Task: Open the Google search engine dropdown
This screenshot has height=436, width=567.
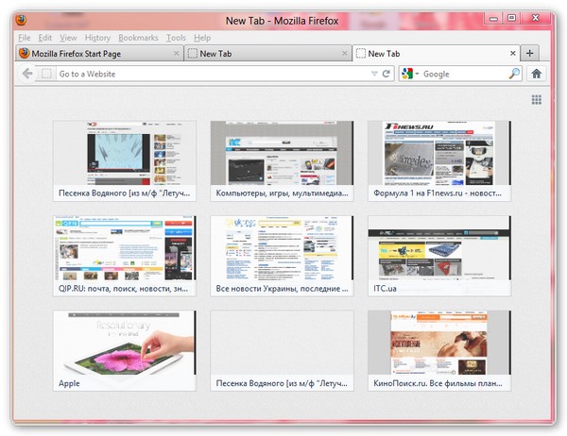Action: pos(409,74)
